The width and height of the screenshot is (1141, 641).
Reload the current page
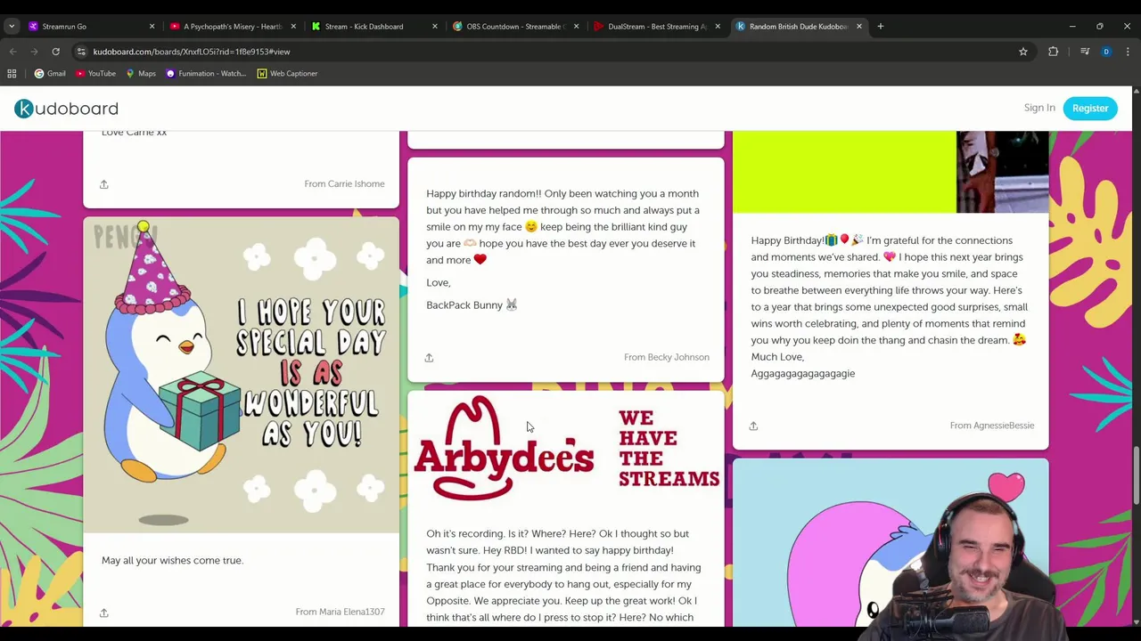[x=55, y=52]
